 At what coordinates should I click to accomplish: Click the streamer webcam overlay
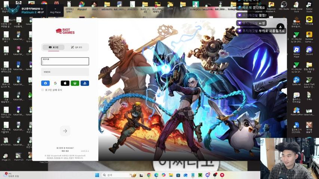pyautogui.click(x=289, y=158)
